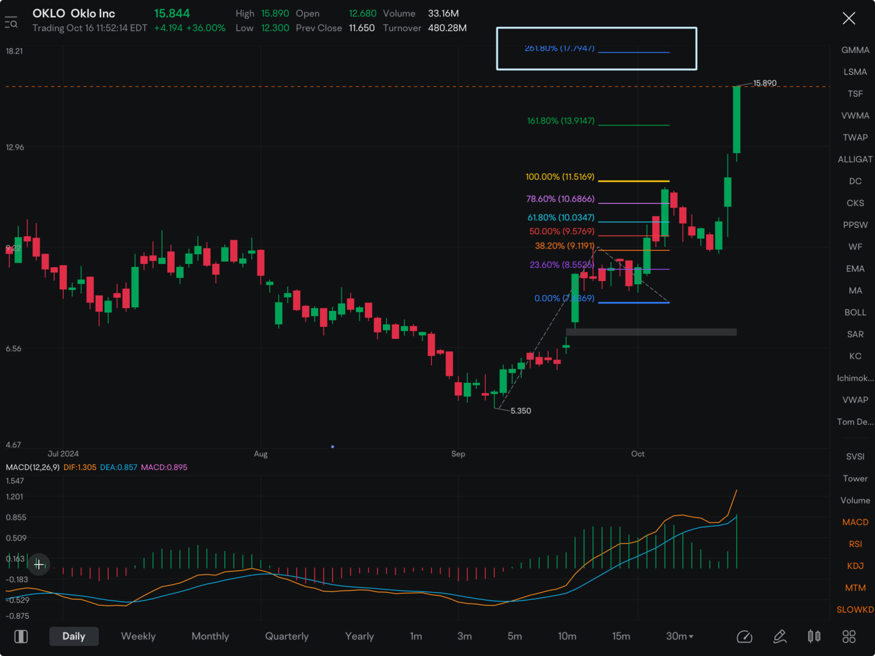Select the 50.00% (9.5769) Fibonacci level
This screenshot has height=656, width=875.
pyautogui.click(x=562, y=232)
